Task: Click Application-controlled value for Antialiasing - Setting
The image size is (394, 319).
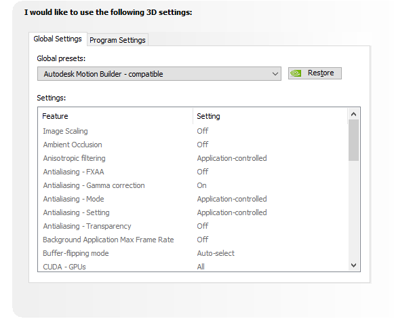Action: click(232, 212)
